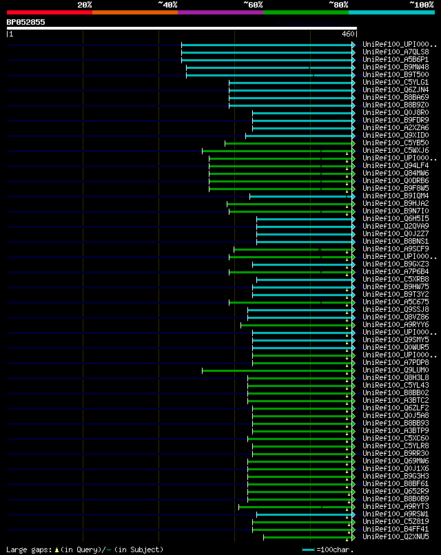
Task: Open the UniRef100_C5YLG1 hit label
Action: [396, 82]
